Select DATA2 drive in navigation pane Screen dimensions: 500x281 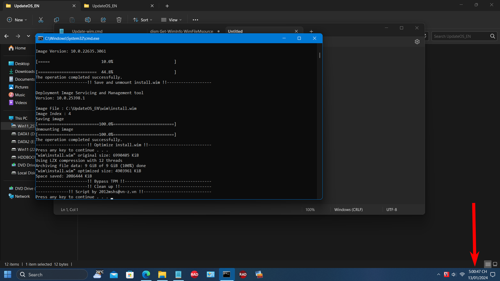tap(23, 142)
